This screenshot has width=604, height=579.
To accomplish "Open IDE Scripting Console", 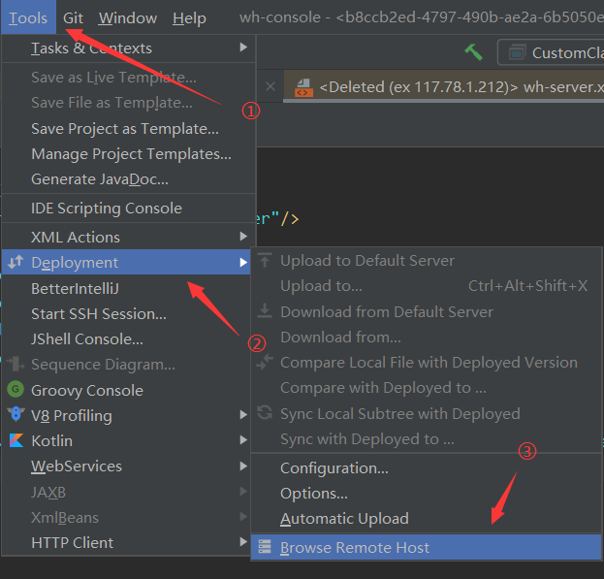I will point(107,208).
